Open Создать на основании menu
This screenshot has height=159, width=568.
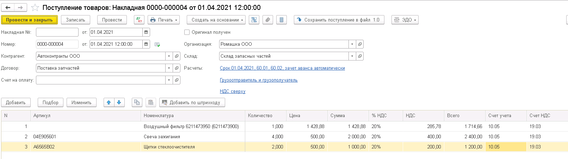(216, 20)
